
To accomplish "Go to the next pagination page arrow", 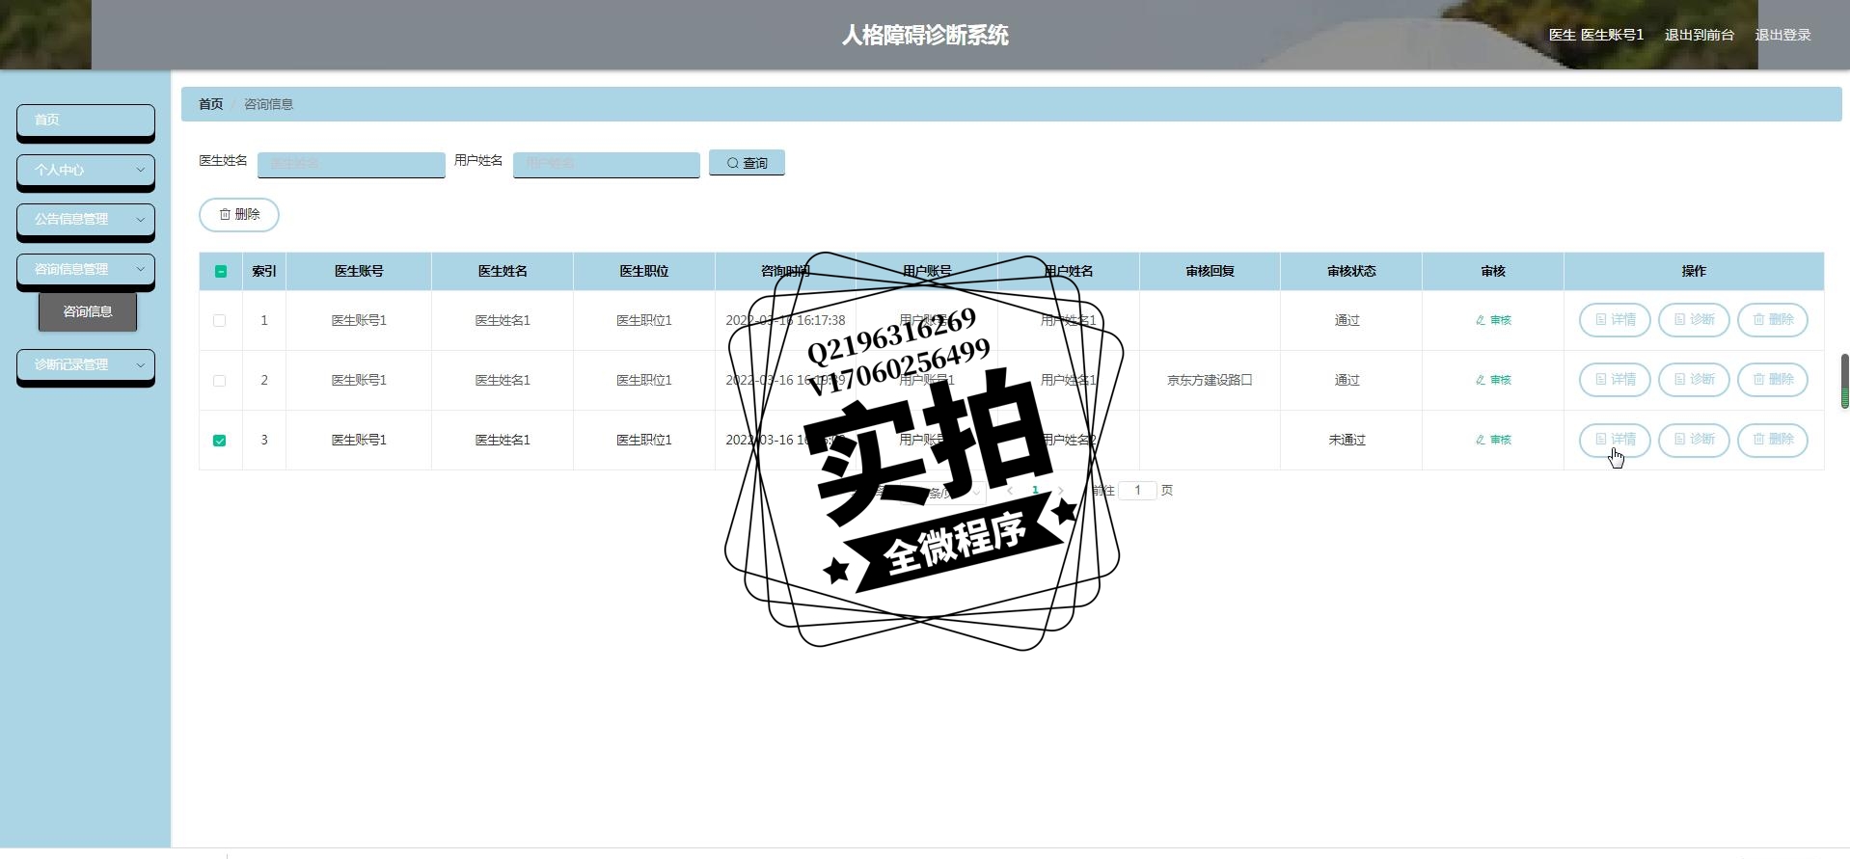I will (x=1061, y=491).
